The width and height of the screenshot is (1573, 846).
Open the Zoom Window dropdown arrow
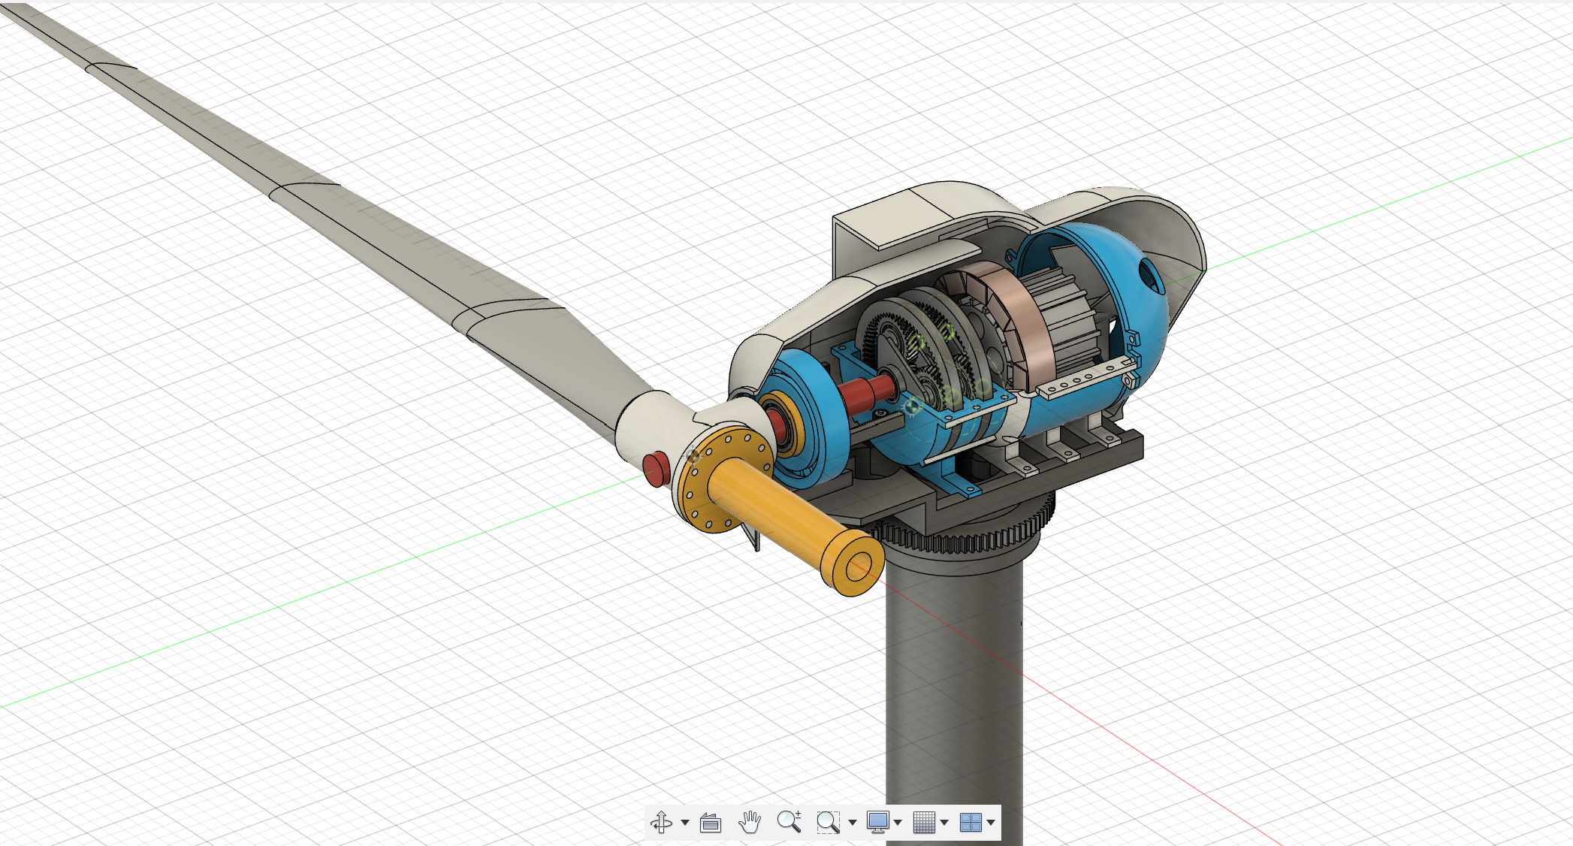tap(853, 823)
